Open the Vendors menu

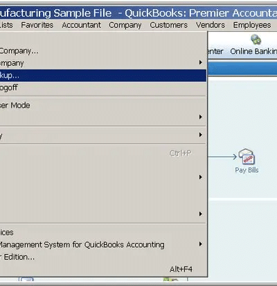pos(211,25)
